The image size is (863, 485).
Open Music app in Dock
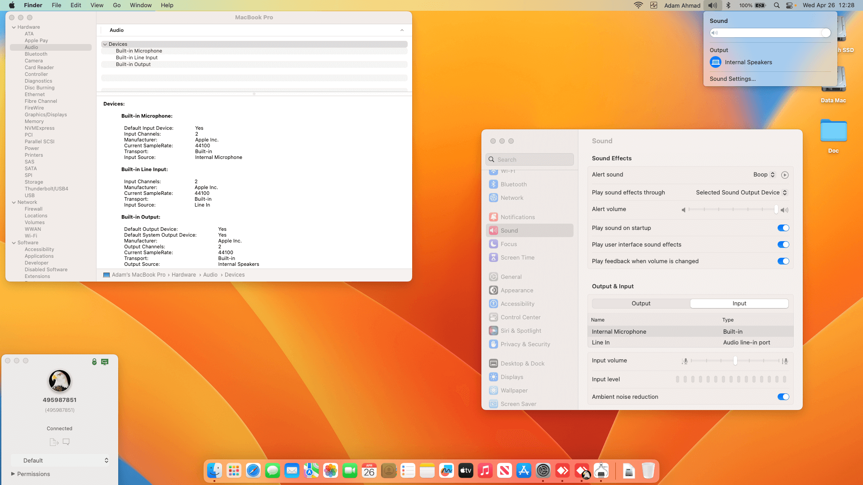tap(485, 471)
